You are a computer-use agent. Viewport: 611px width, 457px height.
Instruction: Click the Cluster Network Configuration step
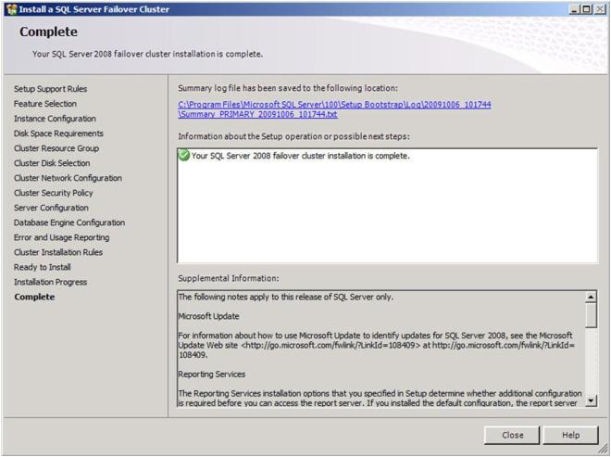click(x=68, y=178)
